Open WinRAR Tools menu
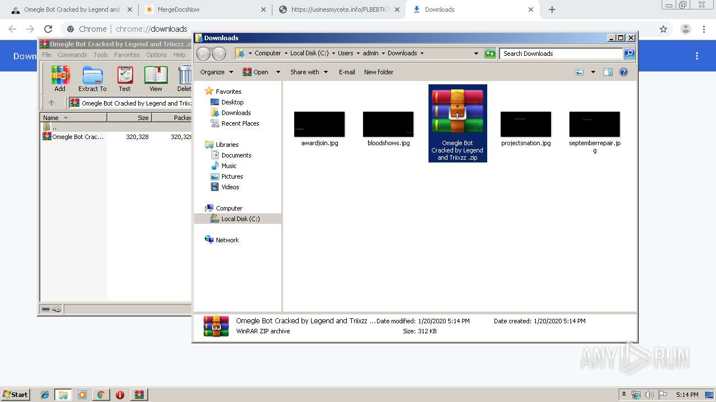 click(101, 55)
